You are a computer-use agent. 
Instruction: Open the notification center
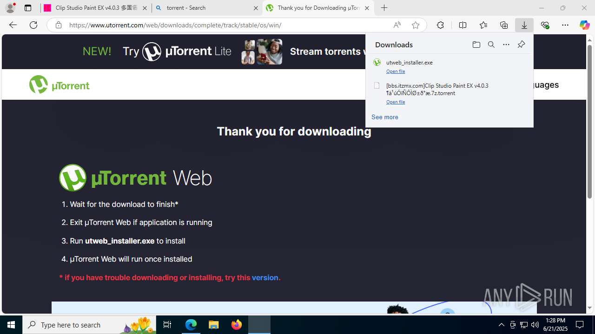(x=580, y=325)
